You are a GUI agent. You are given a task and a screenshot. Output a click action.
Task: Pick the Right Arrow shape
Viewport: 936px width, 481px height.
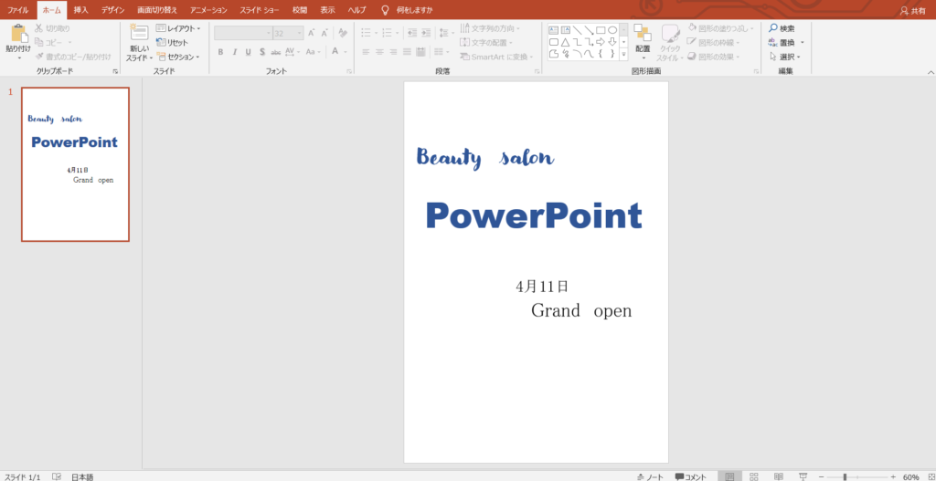(x=601, y=42)
